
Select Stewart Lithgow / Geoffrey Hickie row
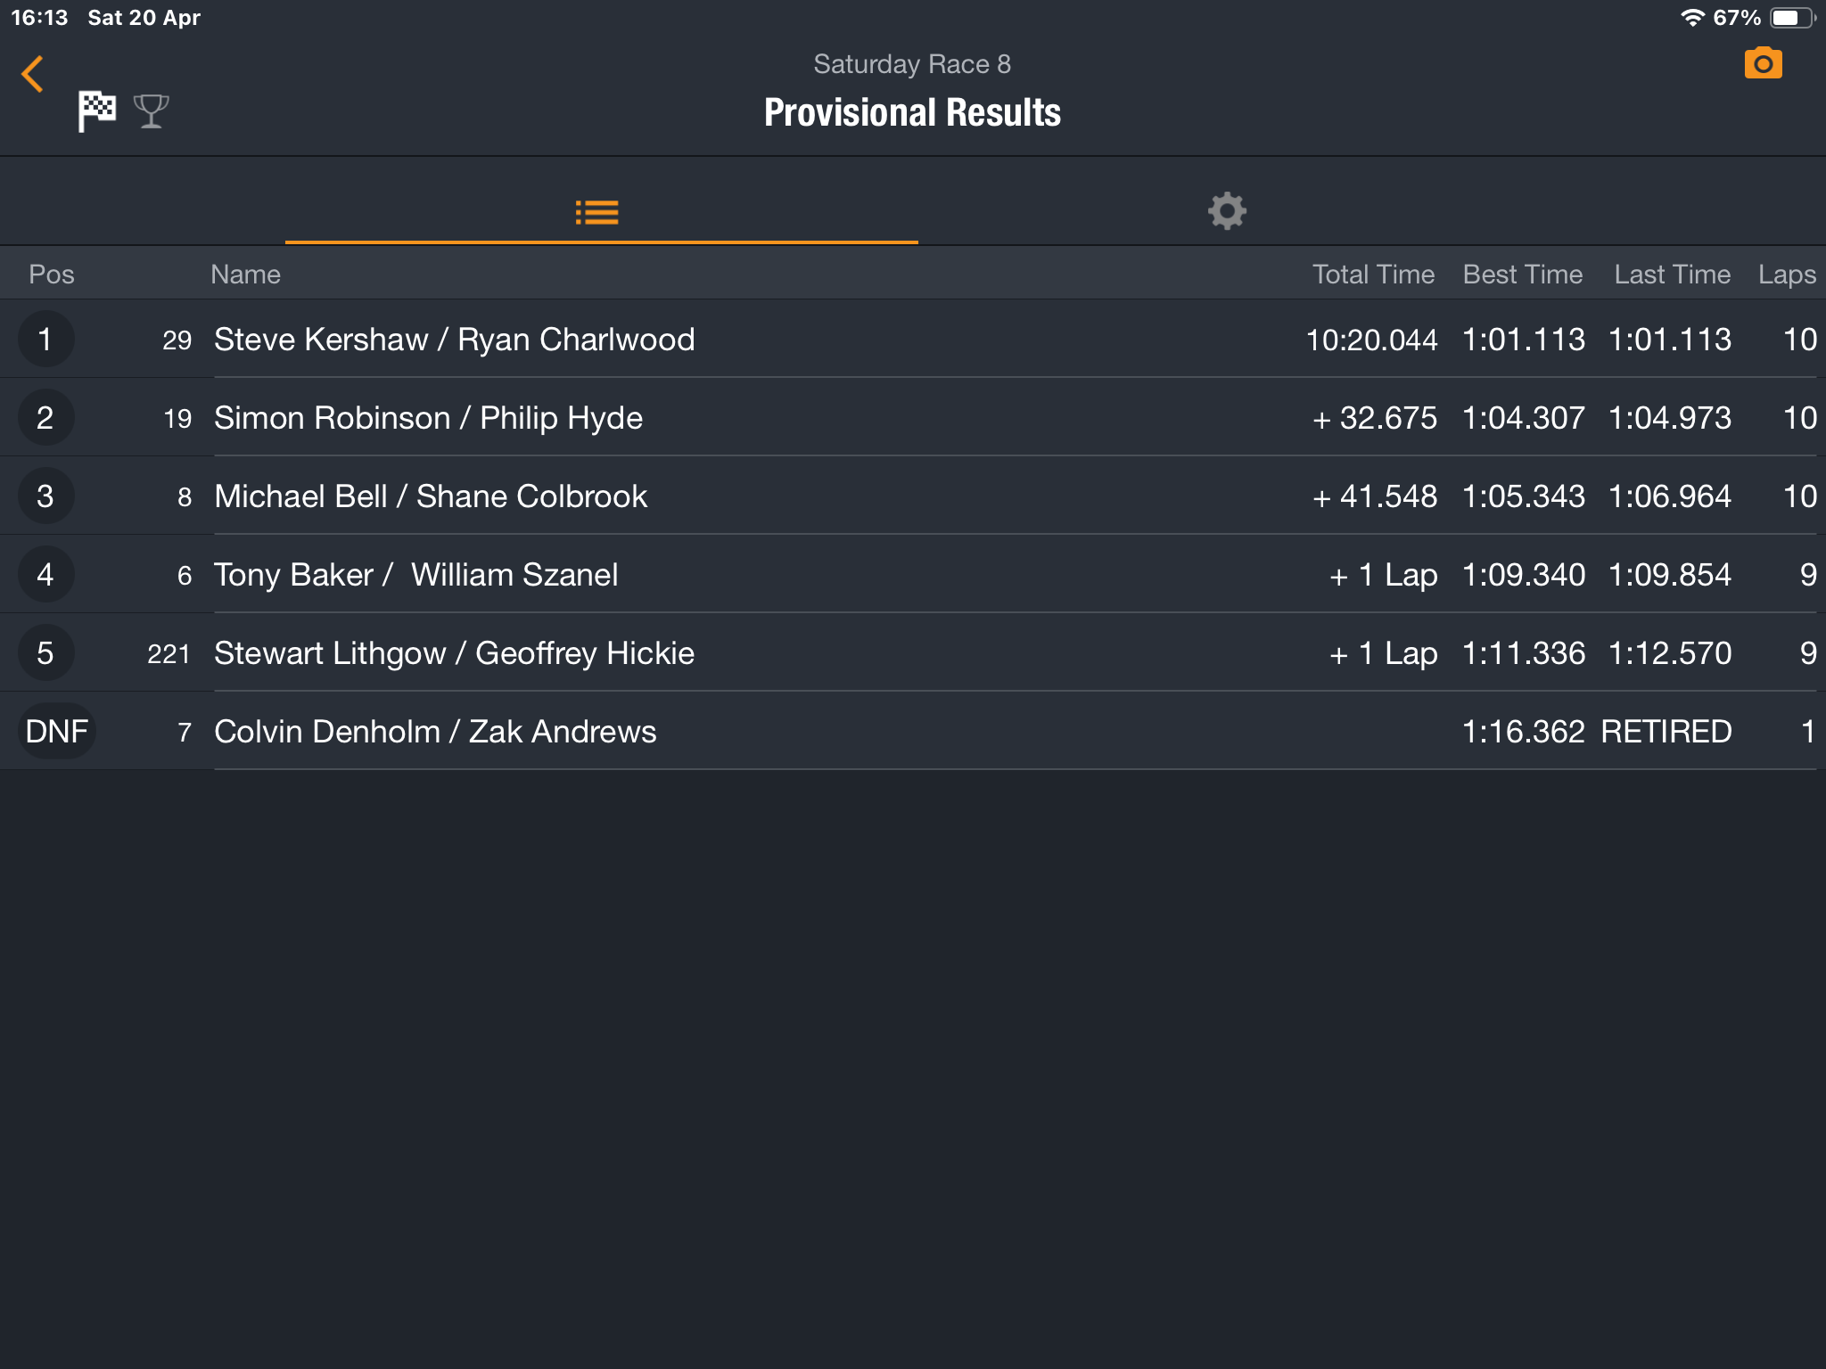pyautogui.click(x=454, y=653)
